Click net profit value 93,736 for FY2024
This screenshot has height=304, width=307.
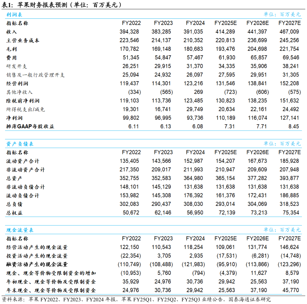195,118
